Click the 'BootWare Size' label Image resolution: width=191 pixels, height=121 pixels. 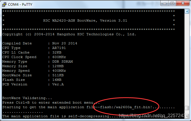(17, 75)
